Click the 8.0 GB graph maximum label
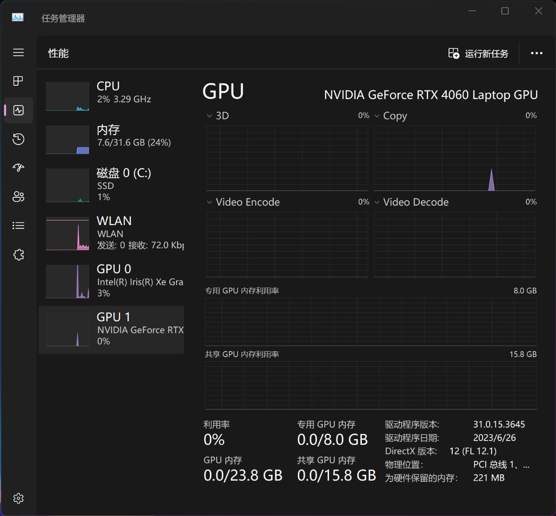 point(525,291)
